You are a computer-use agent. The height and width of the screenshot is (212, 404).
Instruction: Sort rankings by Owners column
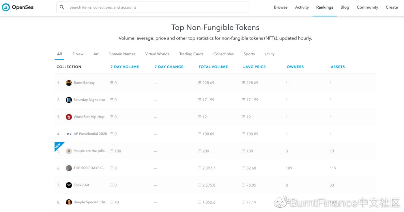[x=295, y=67]
